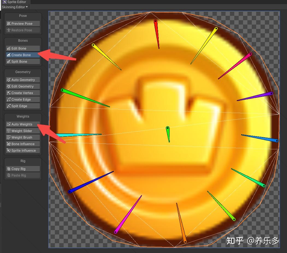Image resolution: width=287 pixels, height=253 pixels.
Task: Click the Restore Pose icon
Action: [9, 30]
